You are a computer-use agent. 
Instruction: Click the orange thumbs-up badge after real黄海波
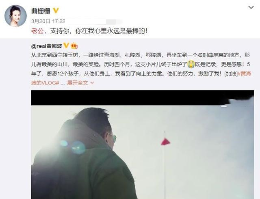[x=74, y=46]
